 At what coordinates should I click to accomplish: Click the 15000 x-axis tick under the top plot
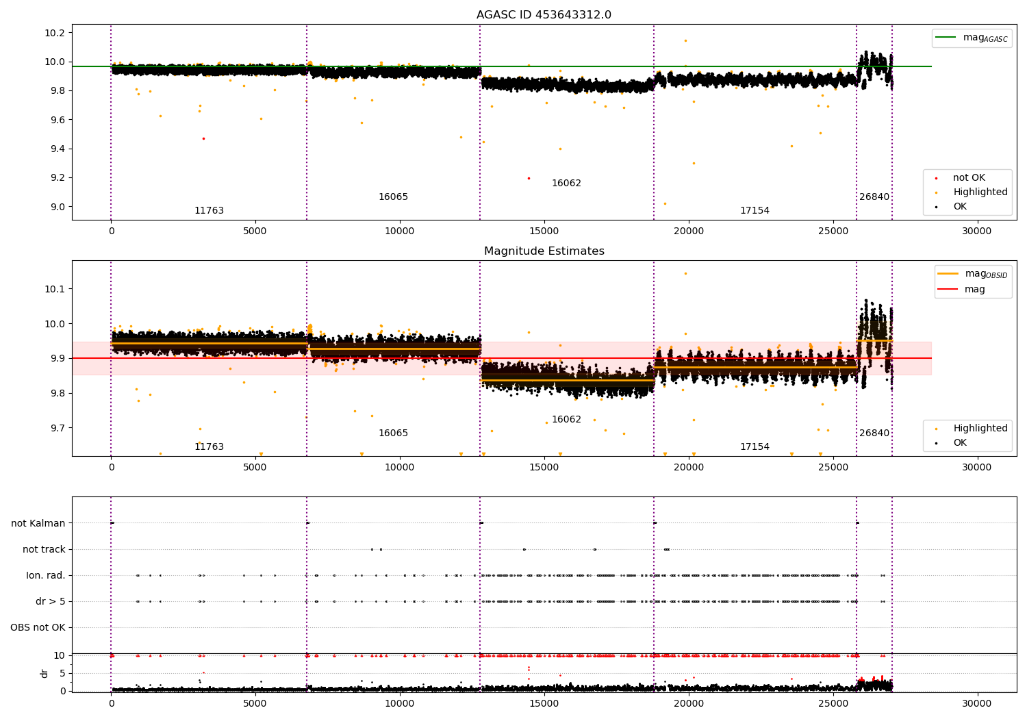[544, 231]
